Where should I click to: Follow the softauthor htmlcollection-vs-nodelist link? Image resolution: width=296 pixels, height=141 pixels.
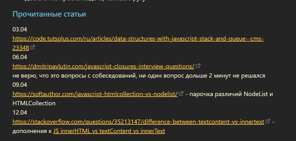tap(95, 94)
